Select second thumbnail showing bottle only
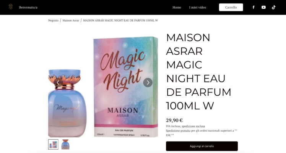Screen dimensions: 286x153 [x=65, y=145]
